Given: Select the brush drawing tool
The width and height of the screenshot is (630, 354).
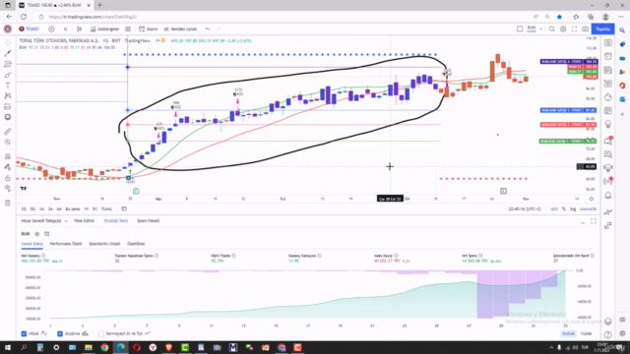Looking at the screenshot, I should click(8, 75).
